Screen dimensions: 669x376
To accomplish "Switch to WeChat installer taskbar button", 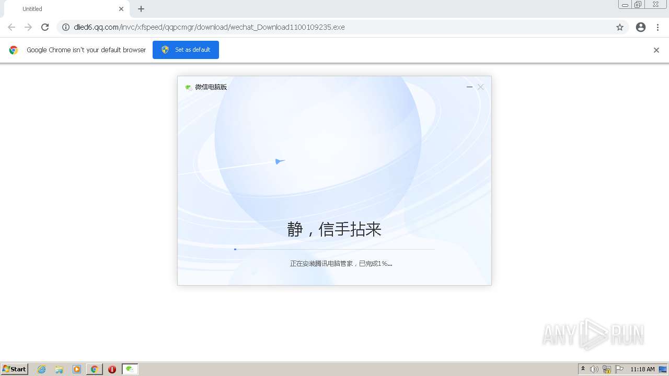I will tap(130, 369).
